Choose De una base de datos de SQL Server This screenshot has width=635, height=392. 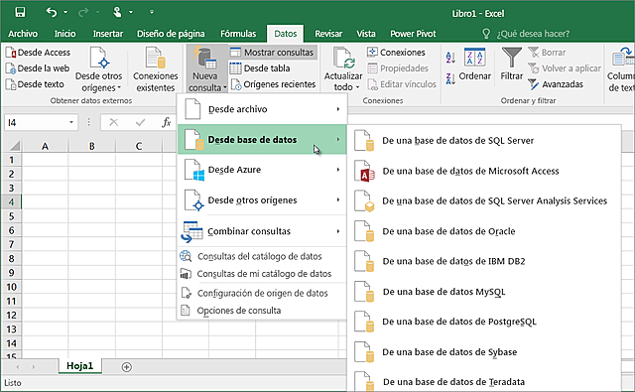pos(484,141)
